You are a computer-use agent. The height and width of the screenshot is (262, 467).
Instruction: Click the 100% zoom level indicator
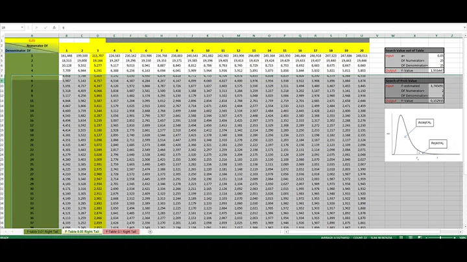click(462, 237)
